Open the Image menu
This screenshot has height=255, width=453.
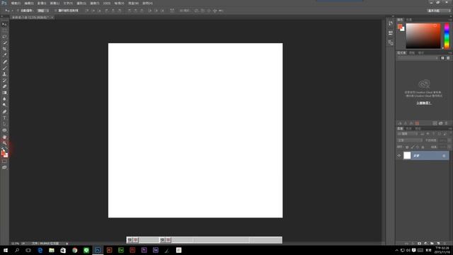pos(42,3)
